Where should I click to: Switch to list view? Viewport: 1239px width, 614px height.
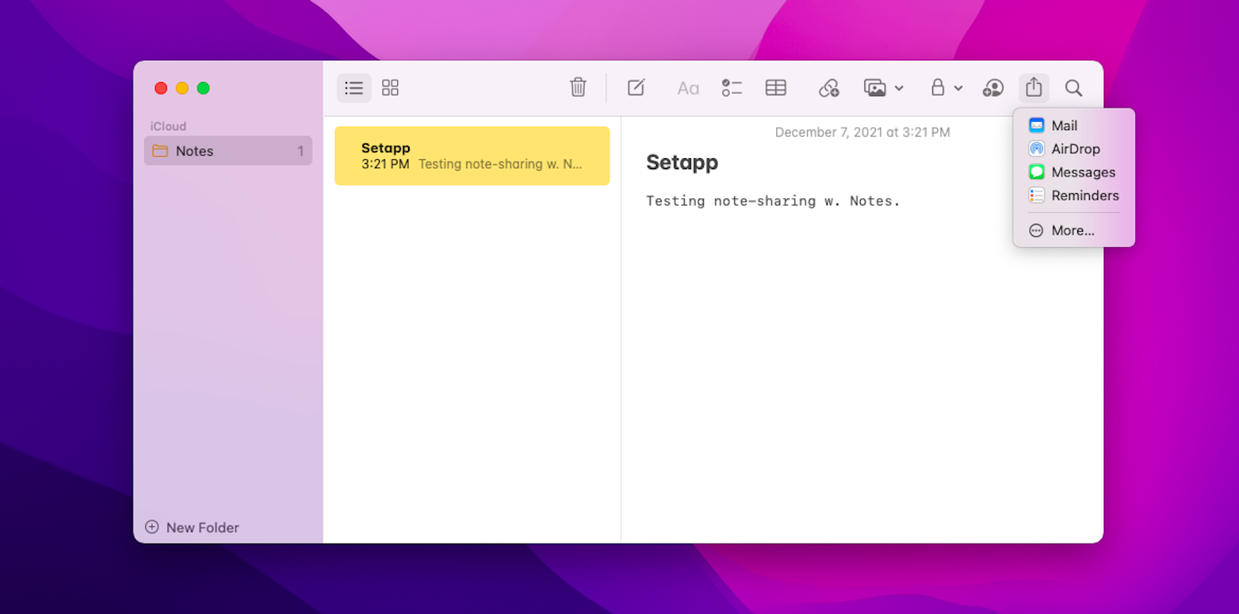(354, 87)
